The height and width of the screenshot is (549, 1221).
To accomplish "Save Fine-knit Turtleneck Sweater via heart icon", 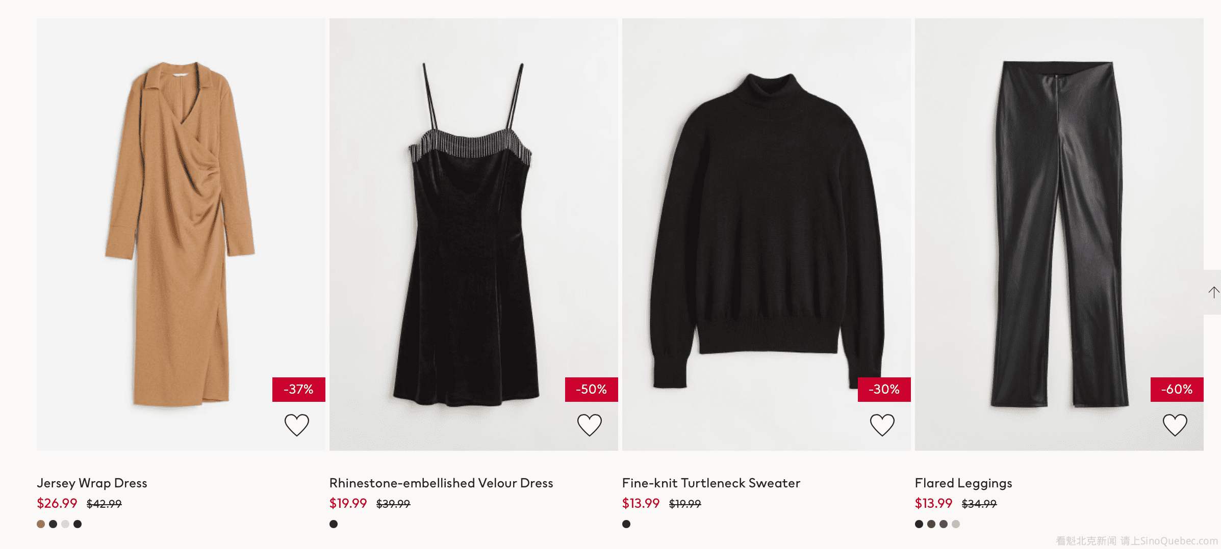I will coord(882,425).
